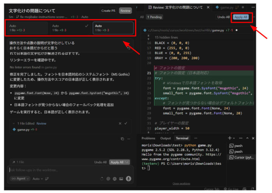
Task: Reject the edit with X icon on file card
Action: pos(120,123)
